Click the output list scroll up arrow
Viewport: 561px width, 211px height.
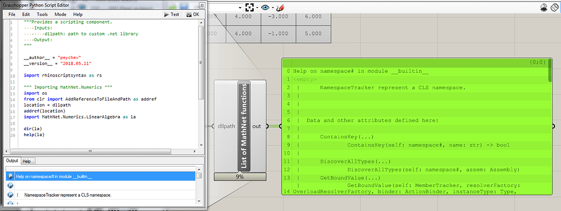199,169
